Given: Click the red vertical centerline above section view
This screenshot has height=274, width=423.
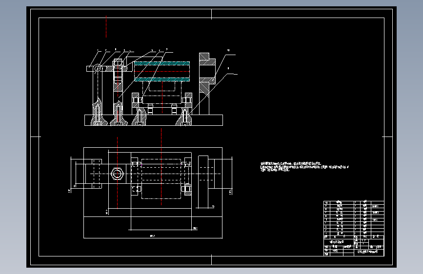Looking at the screenshot, I should coord(106,26).
